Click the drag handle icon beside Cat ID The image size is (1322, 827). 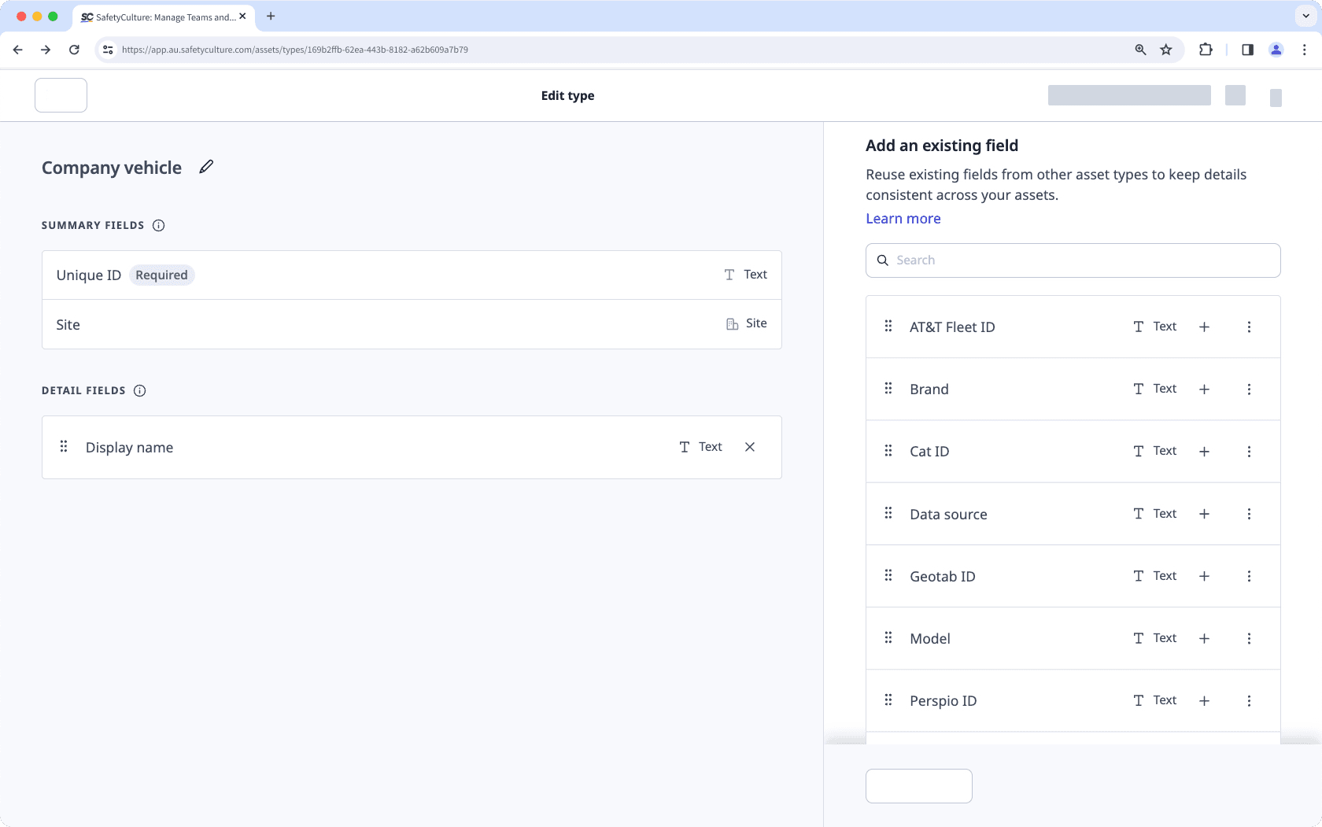(888, 451)
